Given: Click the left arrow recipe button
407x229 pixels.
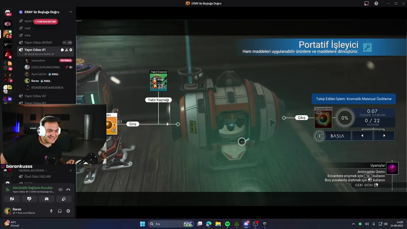Looking at the screenshot, I should [x=362, y=136].
